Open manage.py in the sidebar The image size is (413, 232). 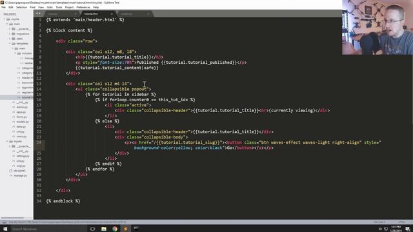[x=20, y=176]
